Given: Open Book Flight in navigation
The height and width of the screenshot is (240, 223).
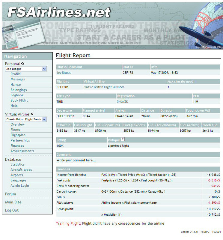Looking at the screenshot, I should click(19, 100).
